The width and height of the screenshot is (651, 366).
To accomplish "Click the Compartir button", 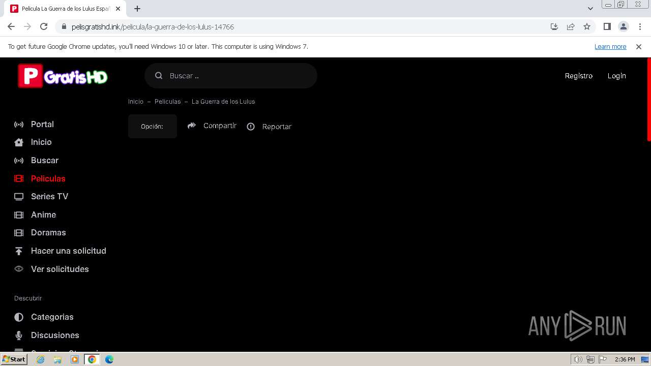I will click(212, 126).
